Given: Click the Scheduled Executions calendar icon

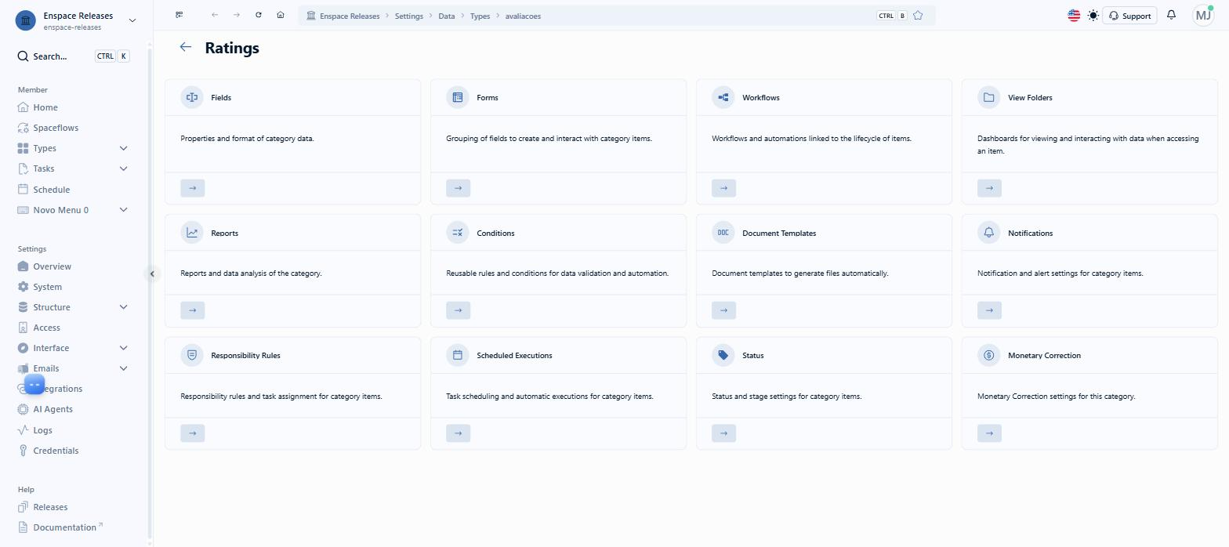Looking at the screenshot, I should pos(458,355).
